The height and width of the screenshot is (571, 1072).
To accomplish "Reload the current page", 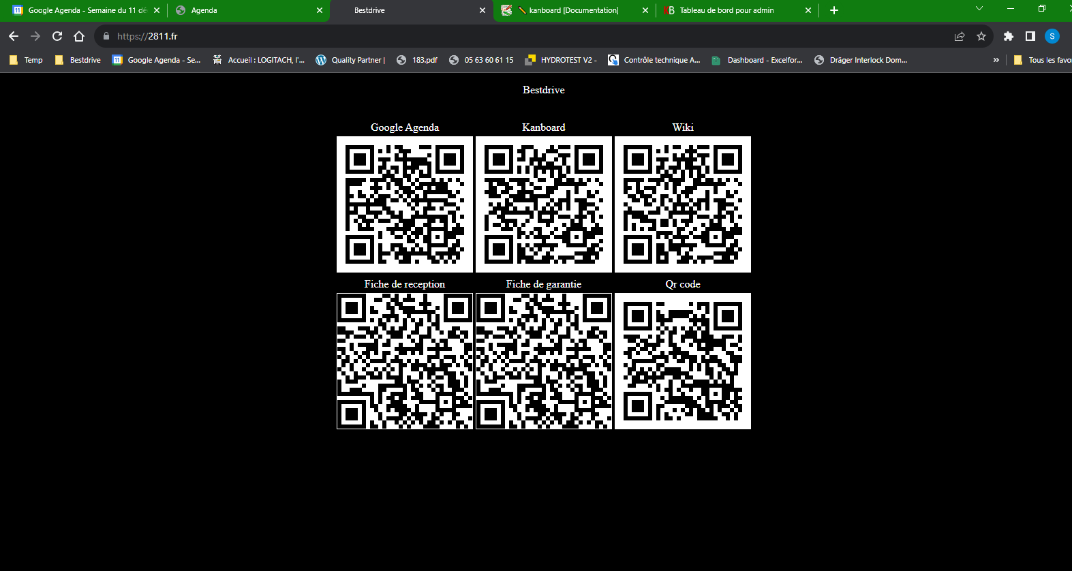I will coord(57,36).
